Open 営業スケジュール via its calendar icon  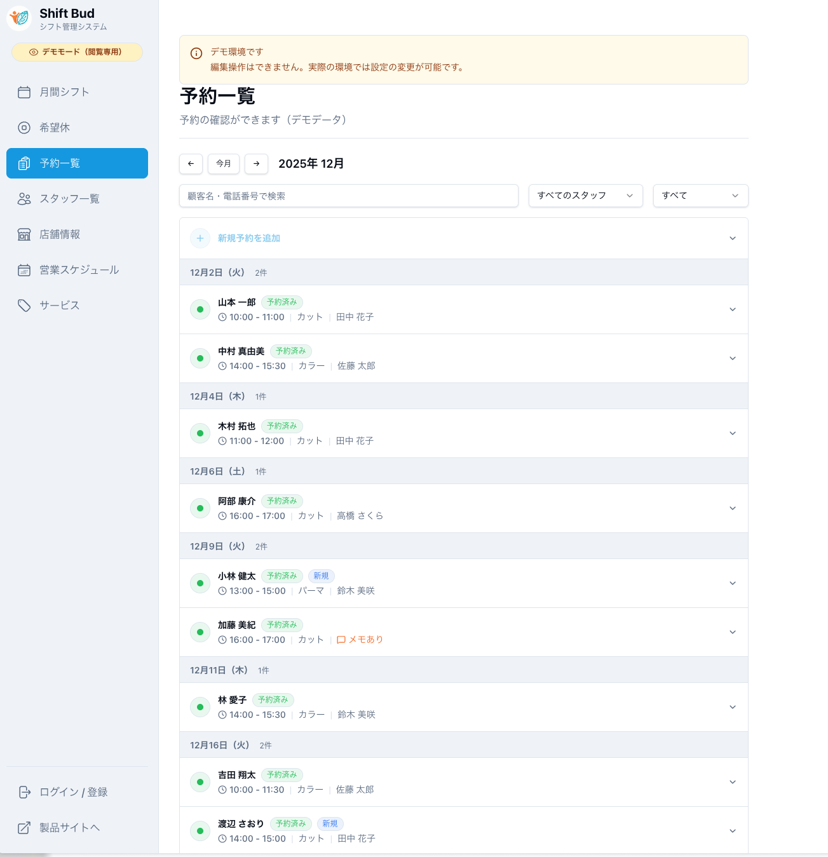coord(24,270)
